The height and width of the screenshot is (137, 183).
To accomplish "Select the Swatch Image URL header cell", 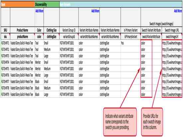I will point(172,30).
